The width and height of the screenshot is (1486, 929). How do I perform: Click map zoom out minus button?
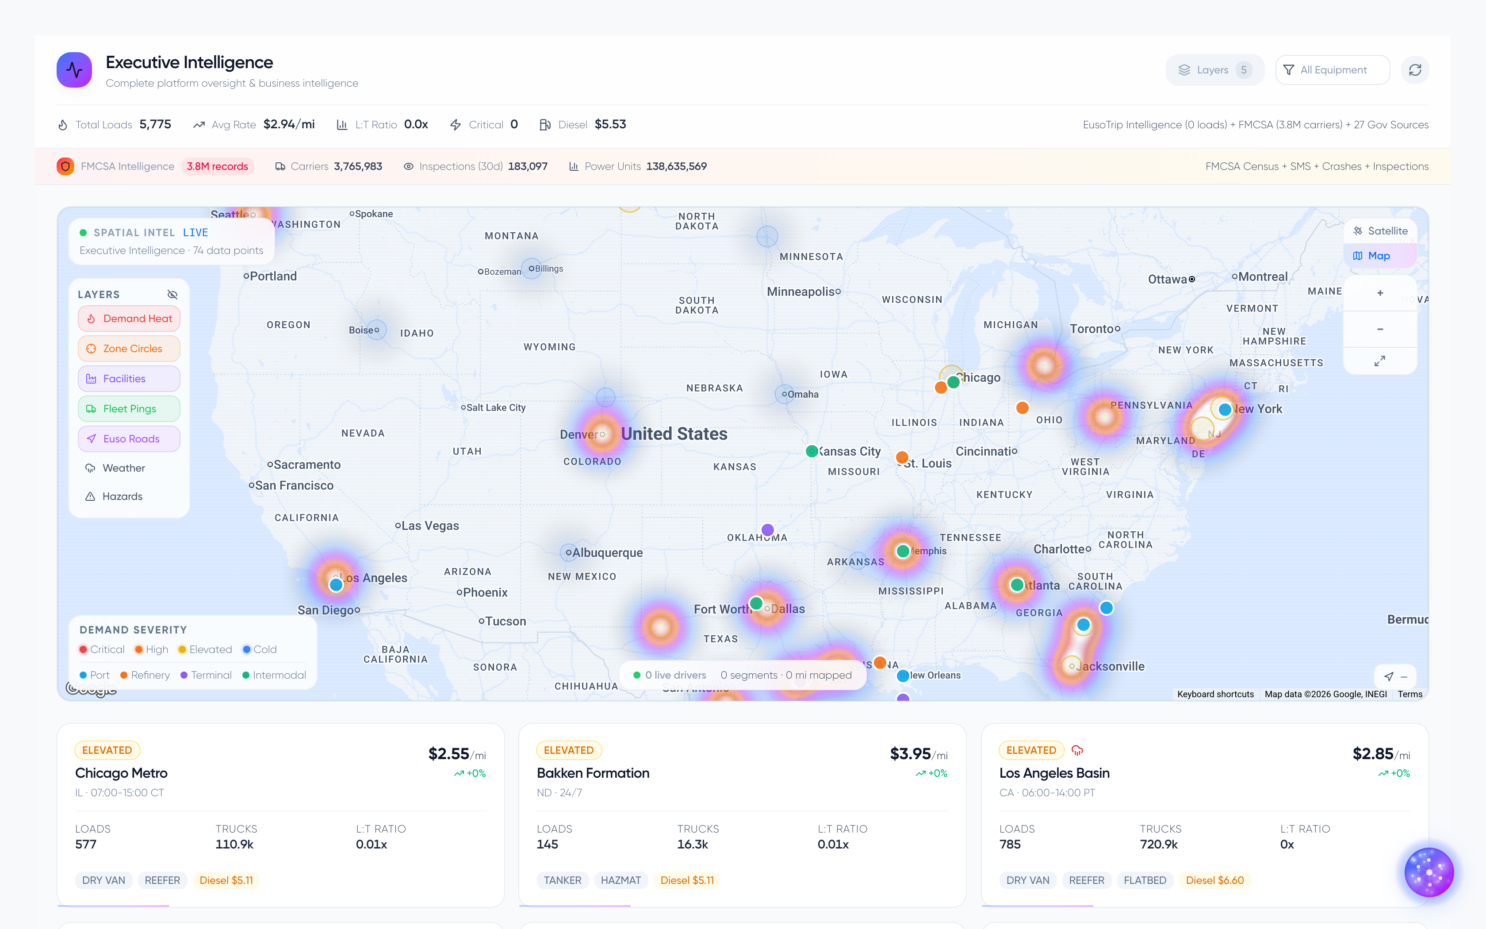[1380, 329]
